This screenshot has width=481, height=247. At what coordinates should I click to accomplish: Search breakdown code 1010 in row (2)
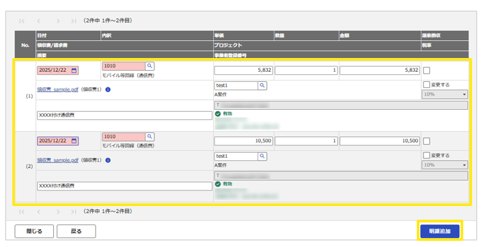point(150,136)
